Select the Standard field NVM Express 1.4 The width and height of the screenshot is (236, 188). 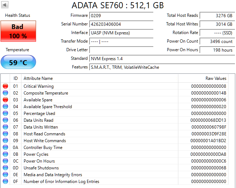[x=162, y=58]
